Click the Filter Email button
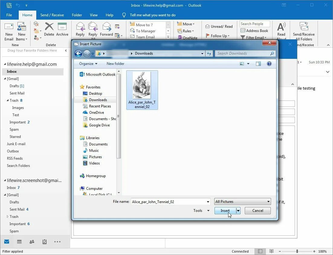333x255 pixels. pyautogui.click(x=253, y=37)
